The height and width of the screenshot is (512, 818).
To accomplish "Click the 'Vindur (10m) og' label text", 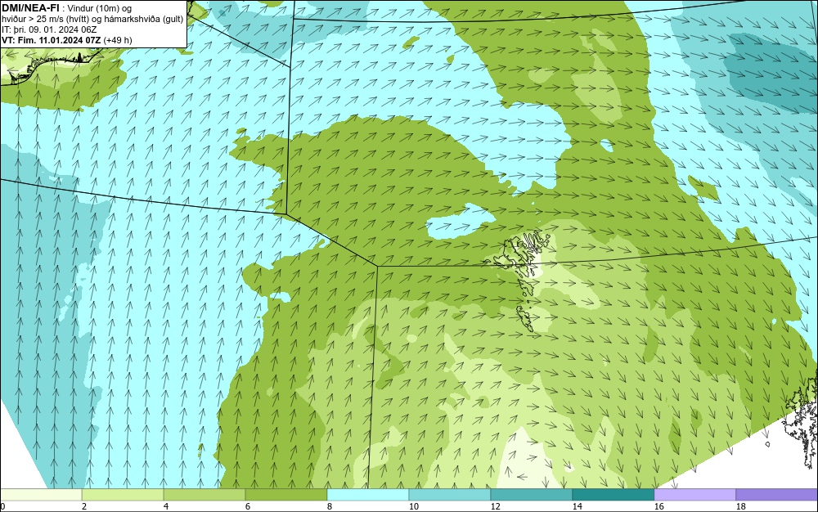I will (100, 8).
